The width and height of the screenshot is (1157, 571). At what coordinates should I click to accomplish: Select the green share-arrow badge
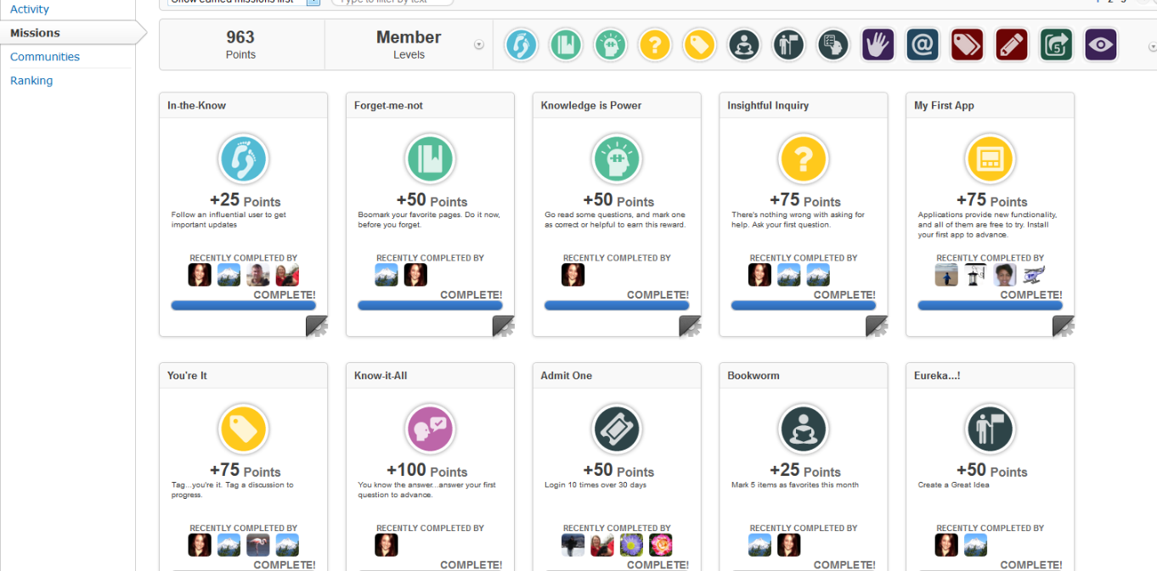coord(1057,45)
